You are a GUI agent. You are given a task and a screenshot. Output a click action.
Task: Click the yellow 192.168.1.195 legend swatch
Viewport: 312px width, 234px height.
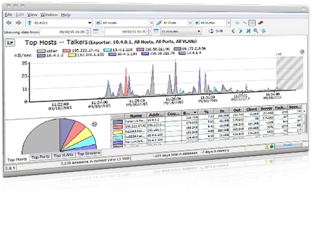pos(72,55)
